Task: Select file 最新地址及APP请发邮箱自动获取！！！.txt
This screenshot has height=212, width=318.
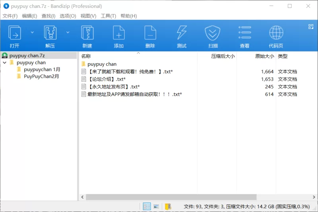Action: pyautogui.click(x=135, y=94)
